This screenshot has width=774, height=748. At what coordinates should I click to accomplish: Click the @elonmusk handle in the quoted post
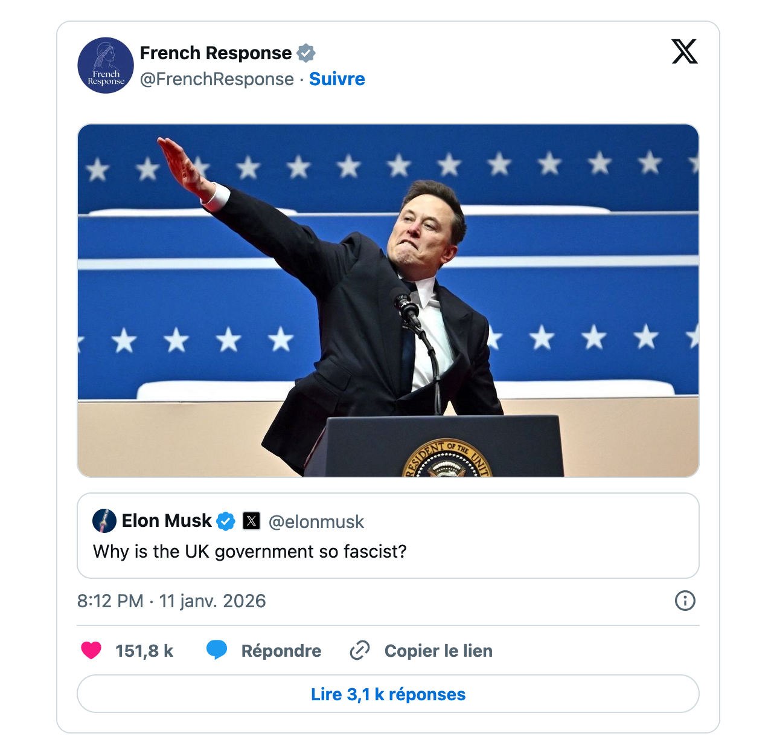[x=316, y=521]
